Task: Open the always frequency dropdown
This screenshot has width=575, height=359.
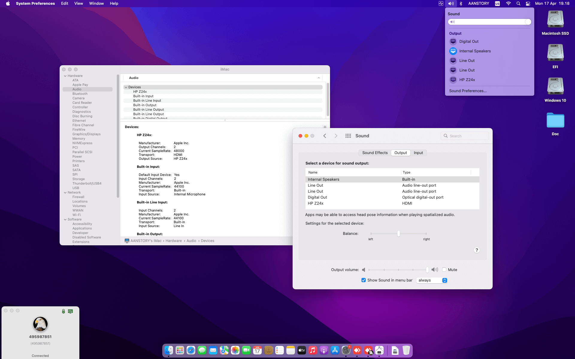Action: (431, 280)
